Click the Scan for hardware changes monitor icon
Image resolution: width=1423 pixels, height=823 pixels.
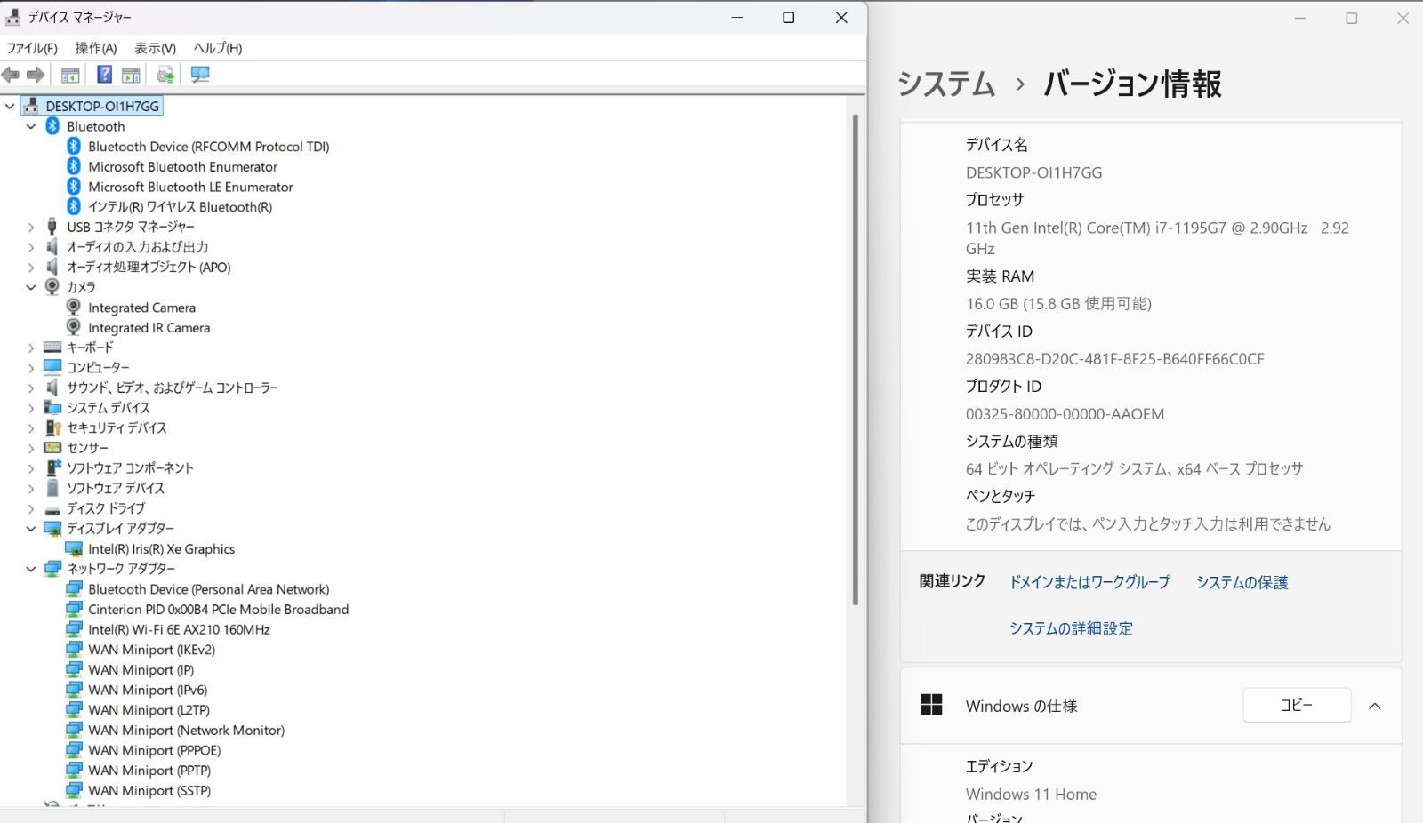pyautogui.click(x=200, y=75)
